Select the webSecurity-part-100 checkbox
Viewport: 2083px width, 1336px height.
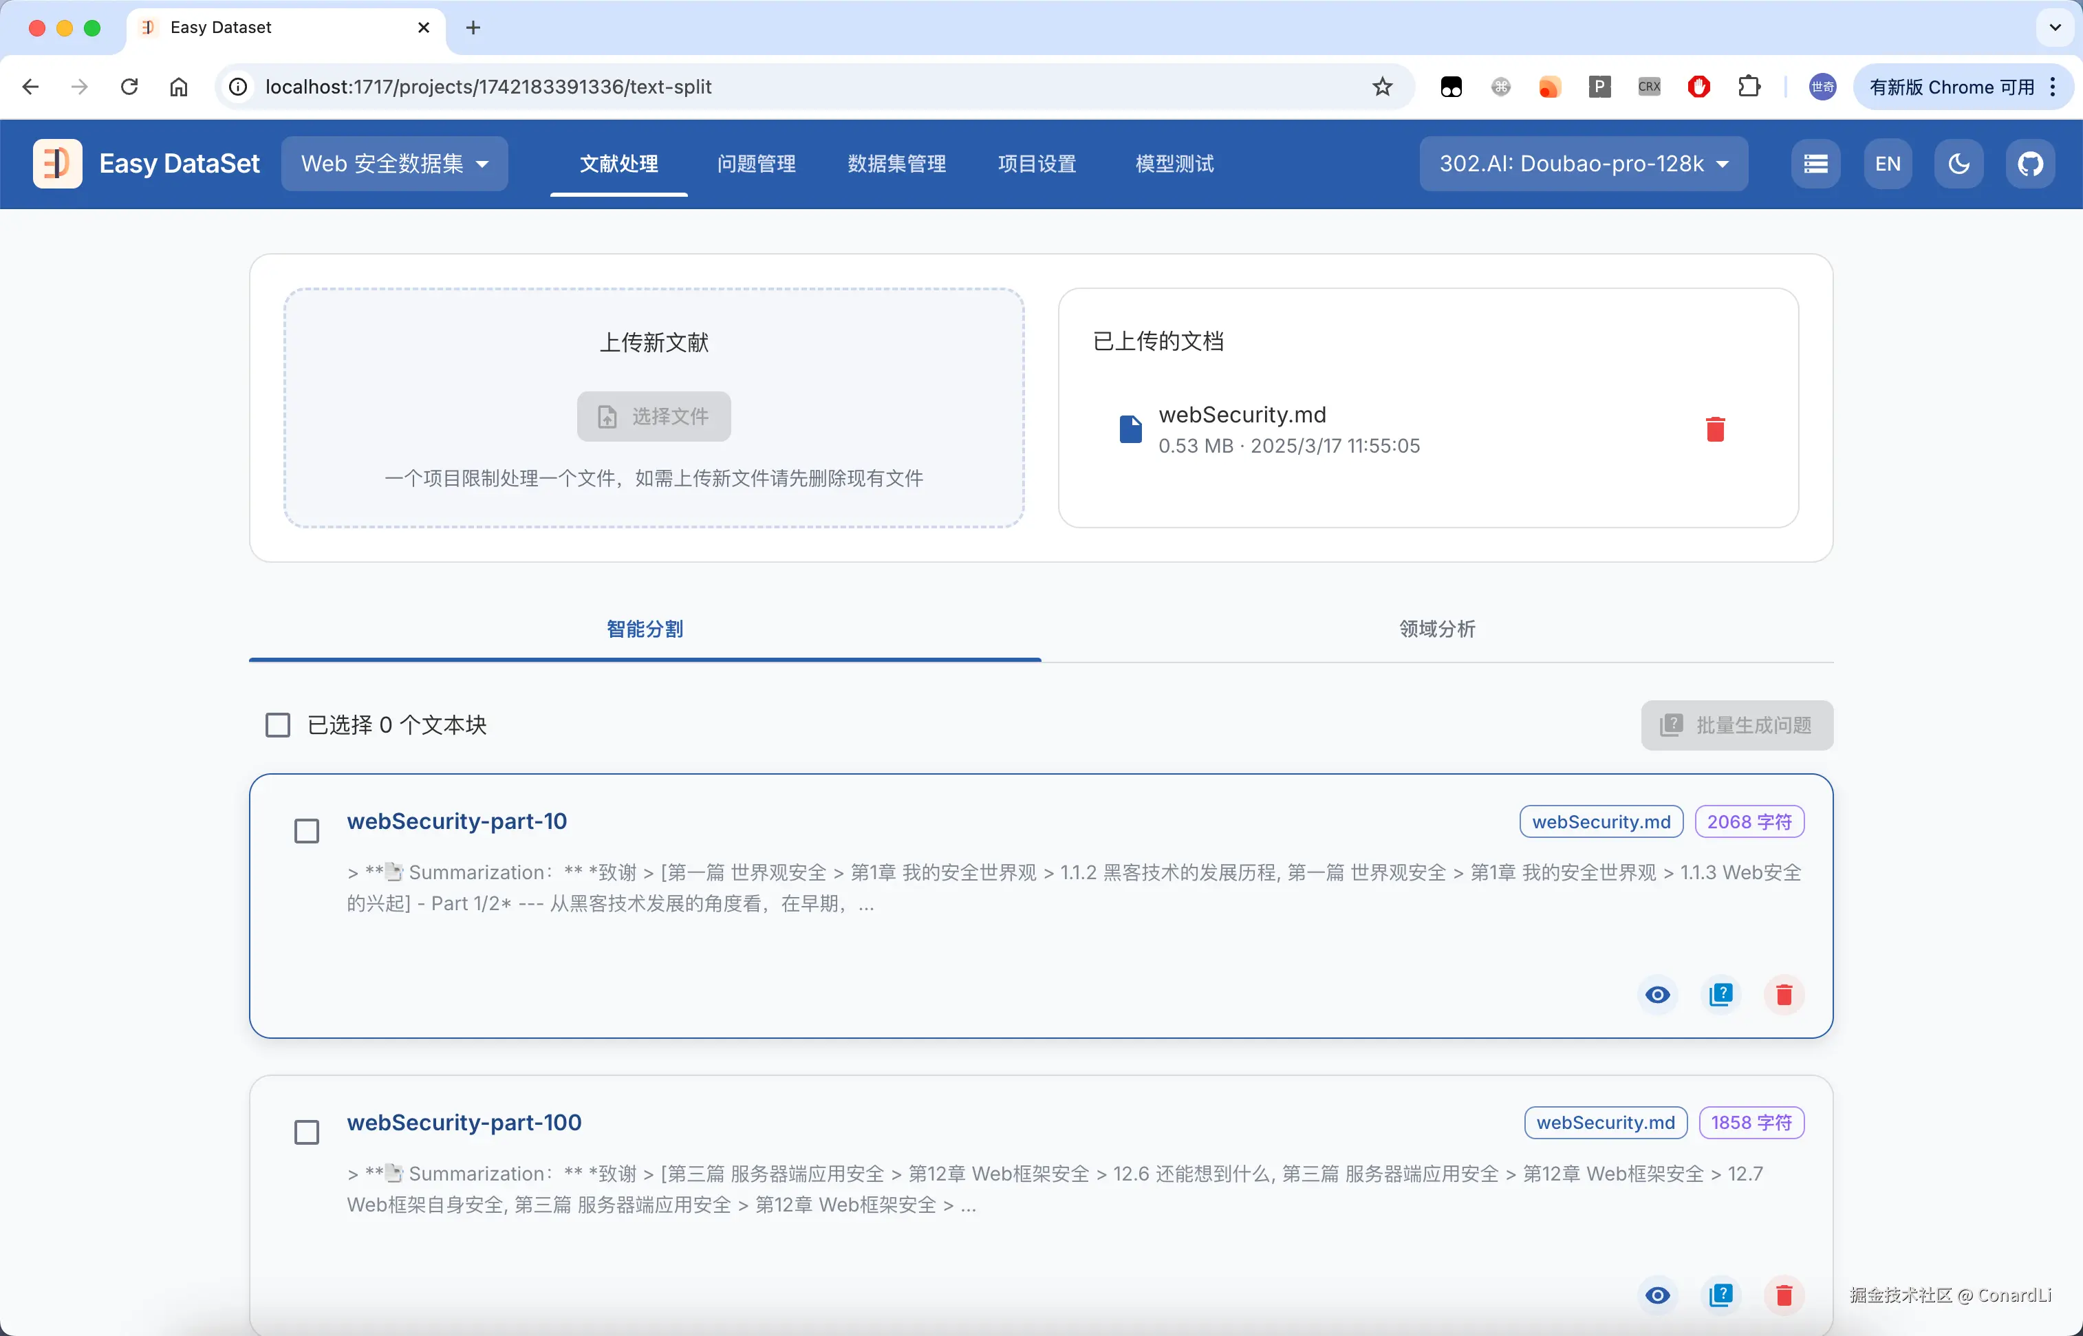[x=306, y=1132]
